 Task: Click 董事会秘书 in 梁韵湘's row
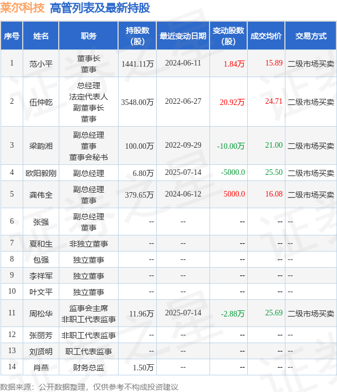click(x=89, y=157)
